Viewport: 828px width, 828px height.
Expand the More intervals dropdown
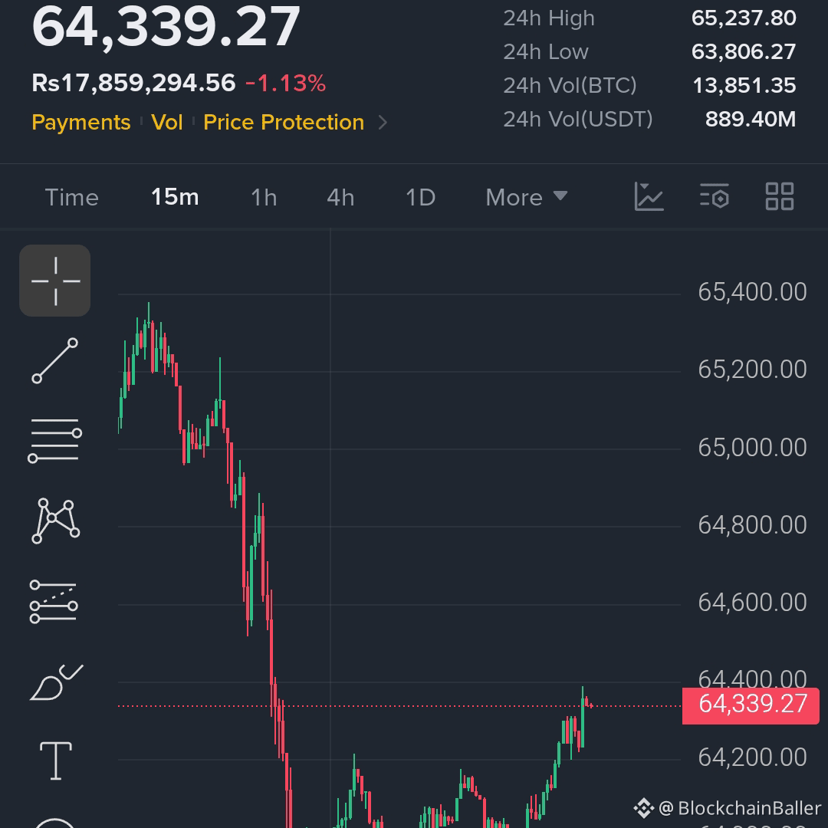tap(527, 198)
